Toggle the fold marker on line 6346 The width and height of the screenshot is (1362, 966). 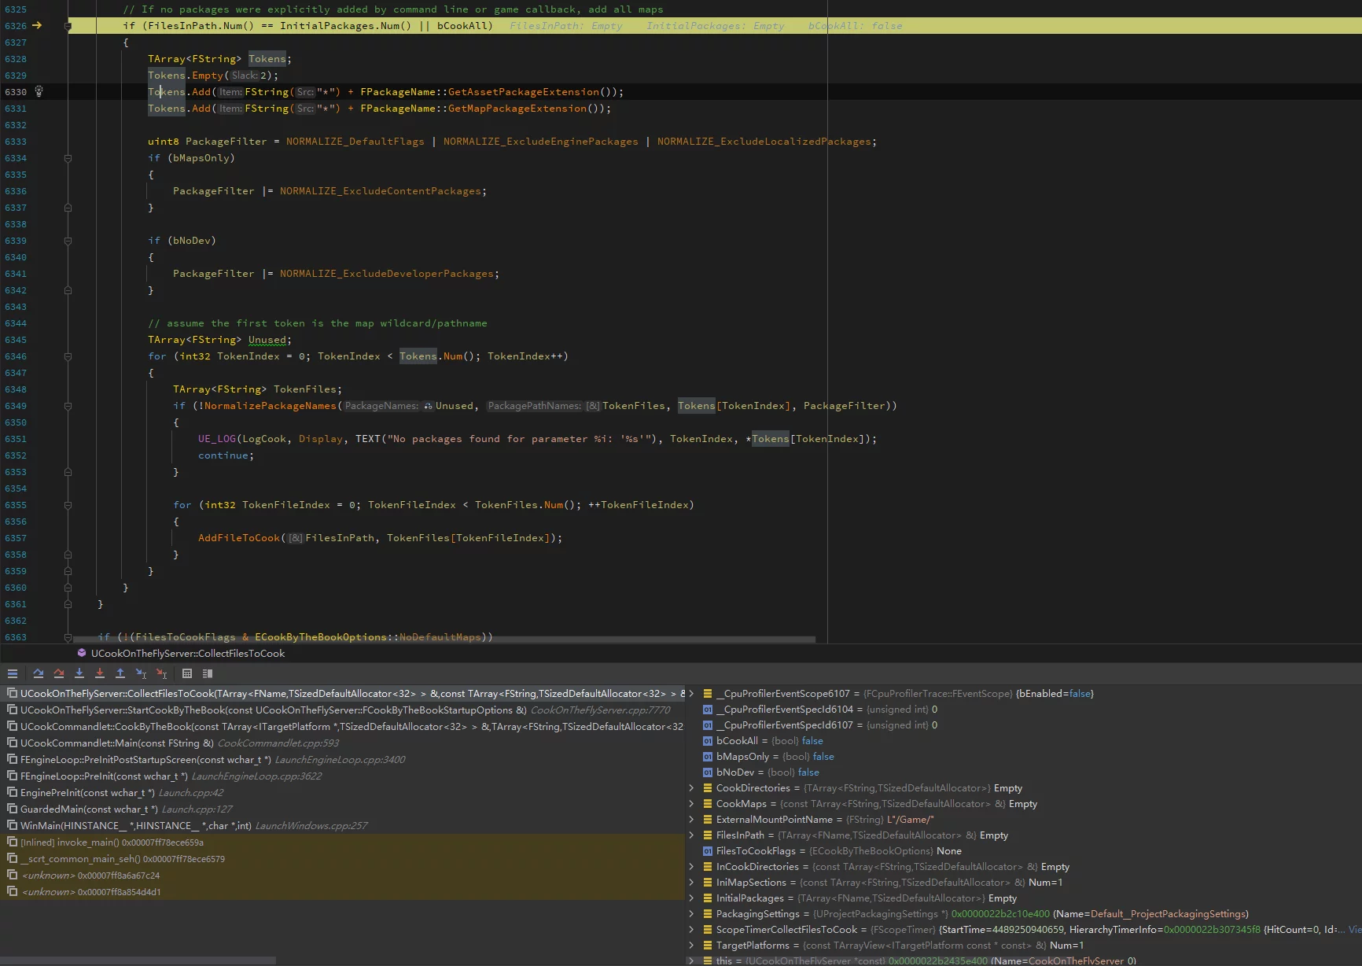click(x=68, y=356)
